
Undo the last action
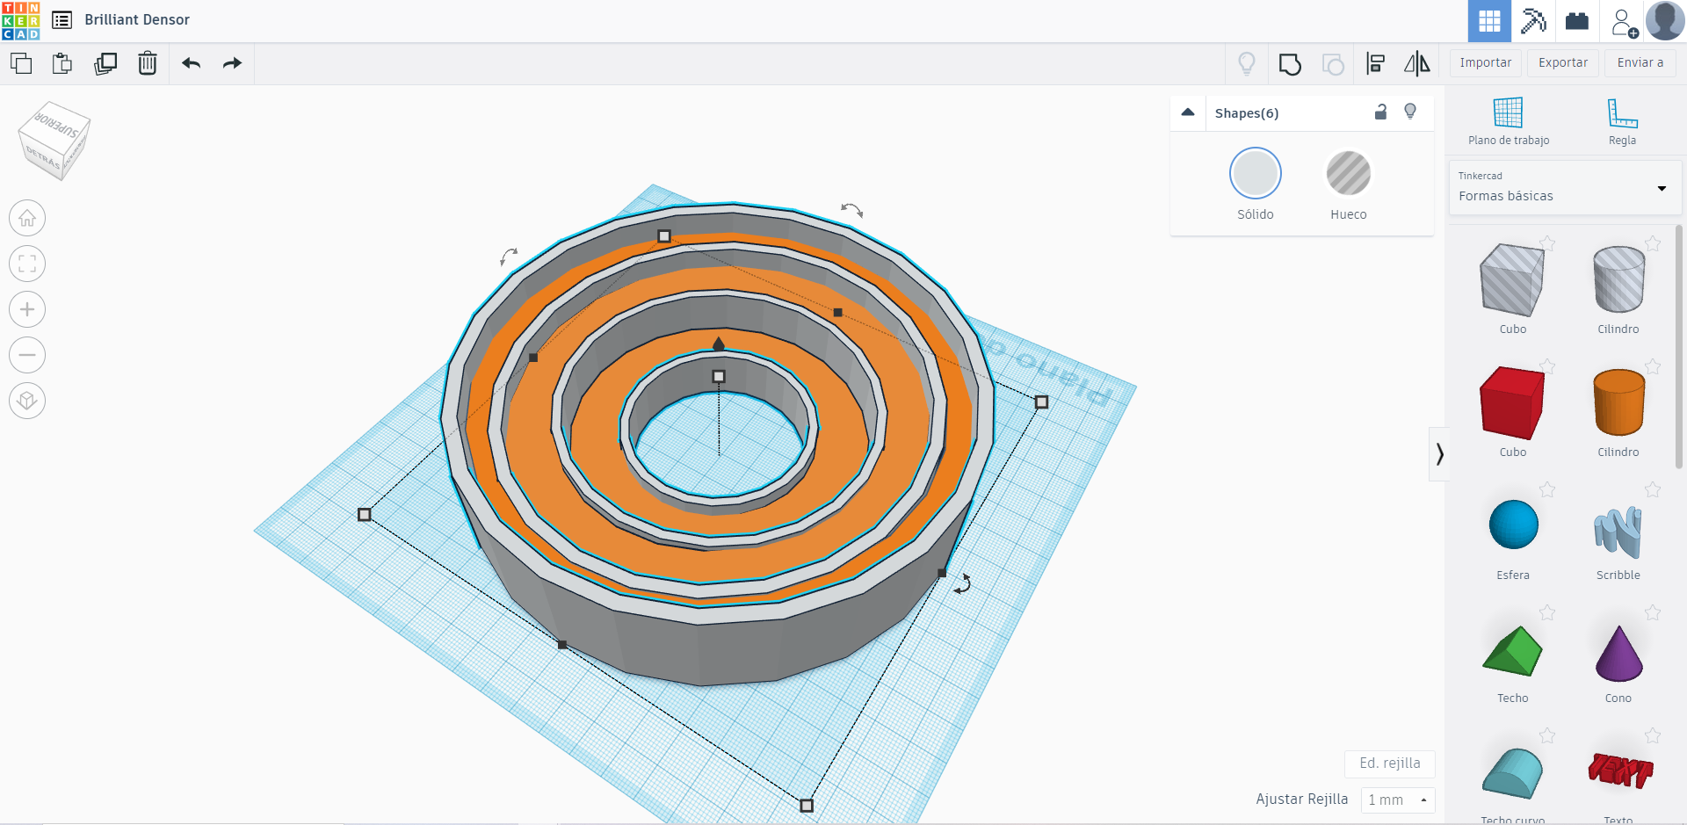point(192,63)
